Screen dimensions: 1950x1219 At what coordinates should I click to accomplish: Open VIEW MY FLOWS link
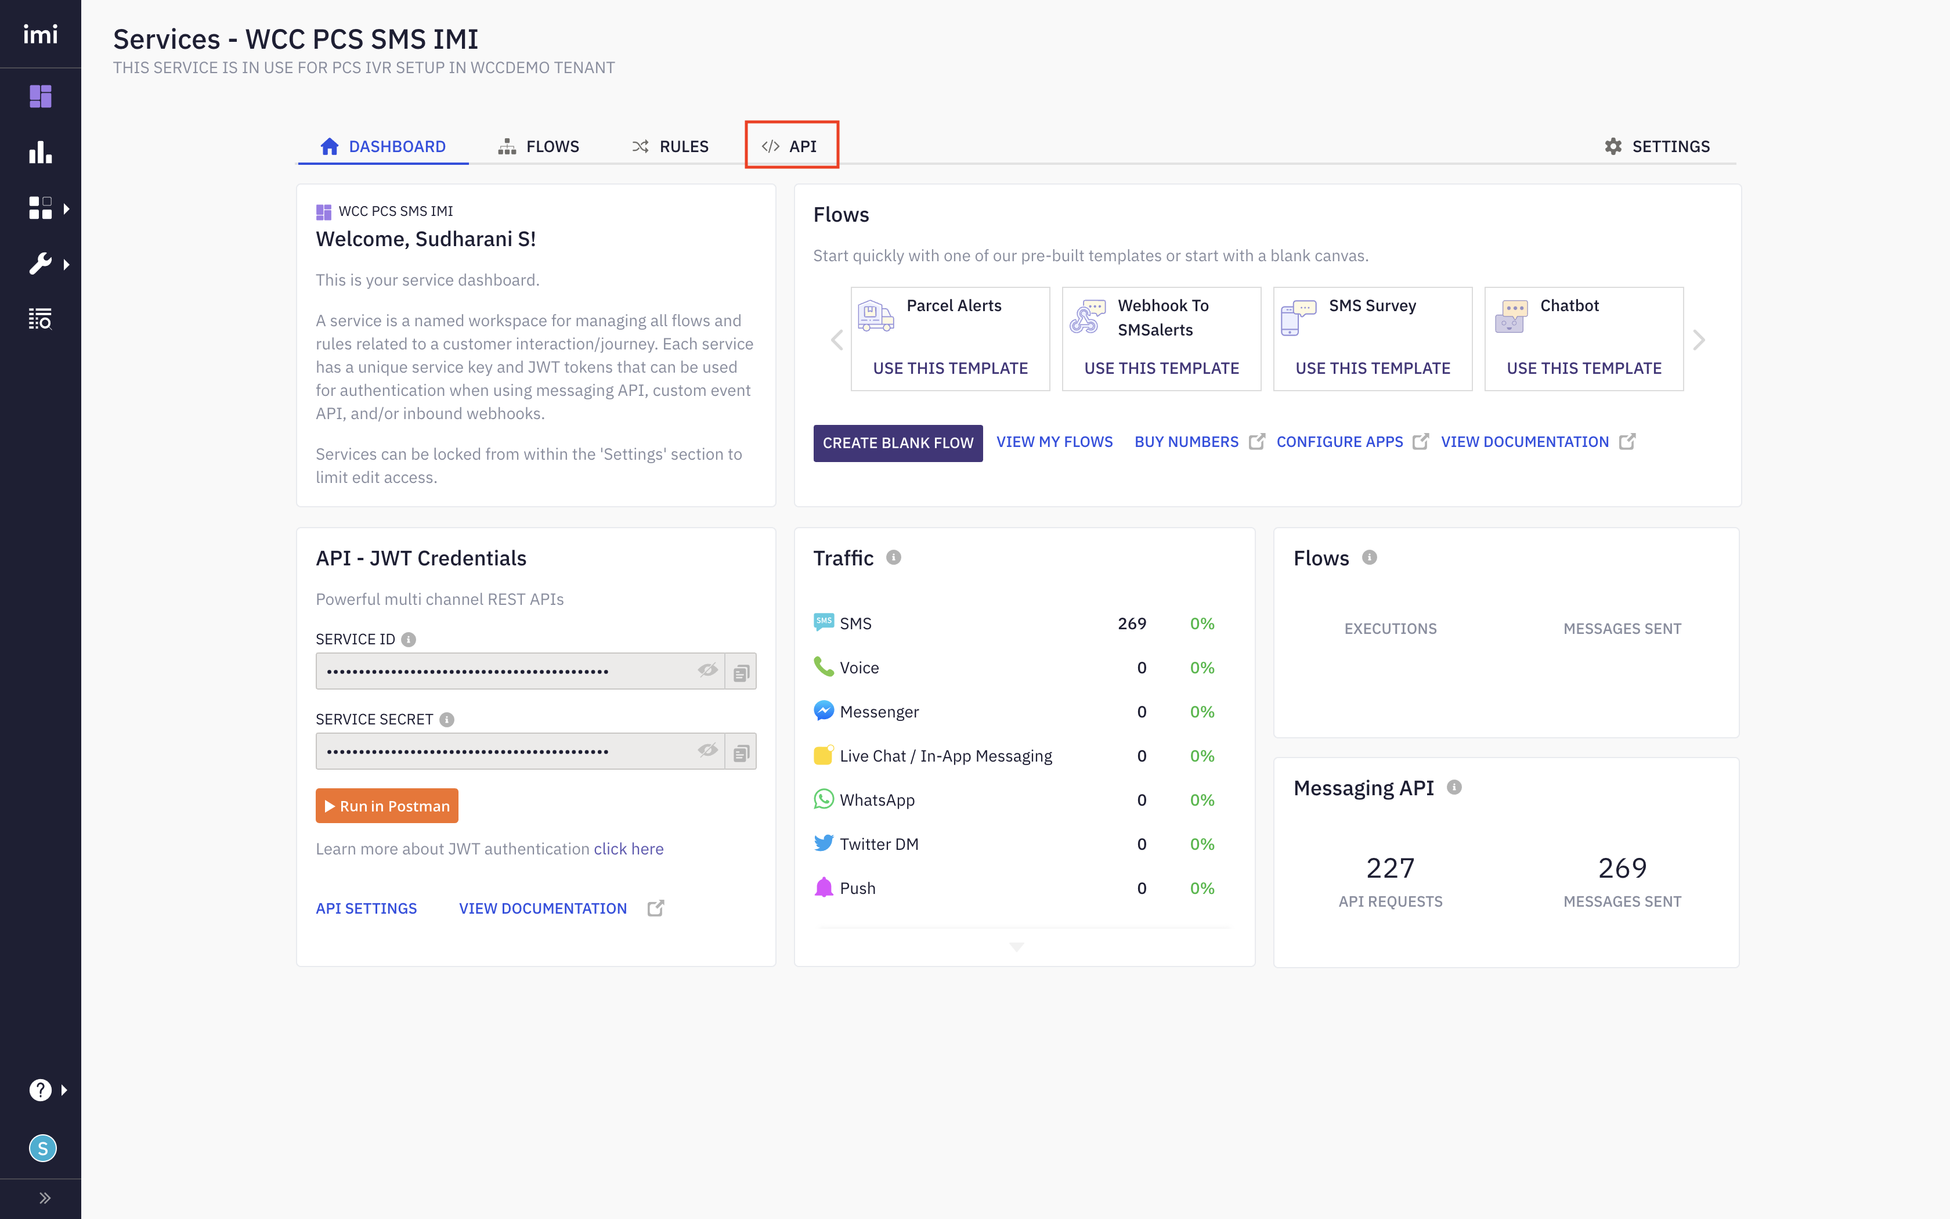pos(1054,442)
